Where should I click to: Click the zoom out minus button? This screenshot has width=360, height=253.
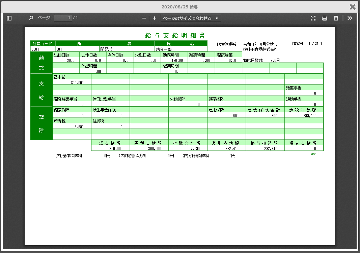[144, 18]
